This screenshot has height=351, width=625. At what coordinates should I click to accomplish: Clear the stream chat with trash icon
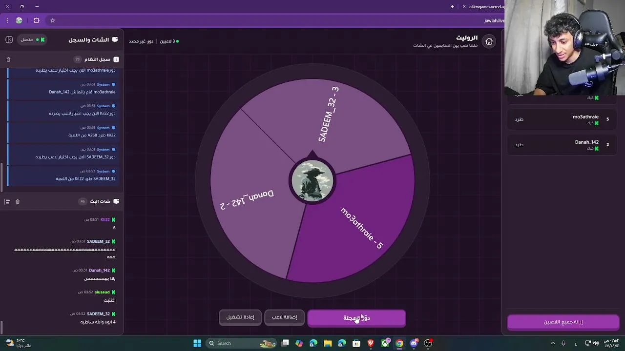click(x=18, y=201)
